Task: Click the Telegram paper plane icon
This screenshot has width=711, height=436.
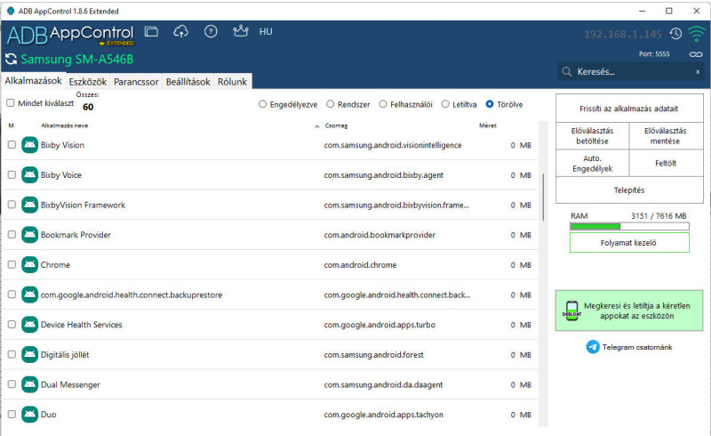Action: [593, 347]
